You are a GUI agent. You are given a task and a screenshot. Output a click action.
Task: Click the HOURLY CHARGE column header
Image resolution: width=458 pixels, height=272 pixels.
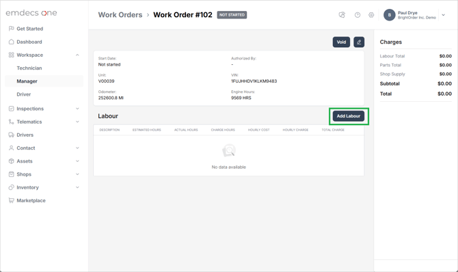tap(295, 130)
